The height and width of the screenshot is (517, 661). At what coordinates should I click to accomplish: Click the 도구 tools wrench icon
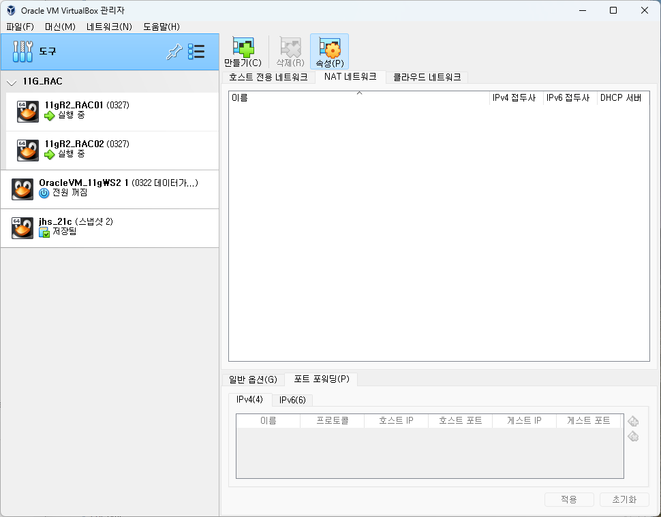click(x=22, y=51)
